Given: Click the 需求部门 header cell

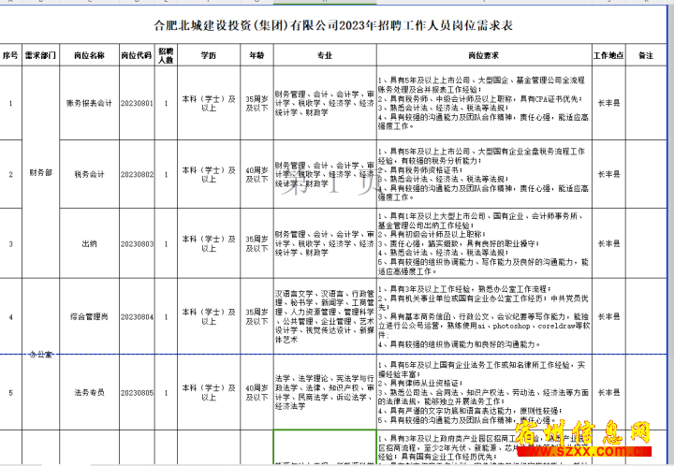Looking at the screenshot, I should 41,55.
